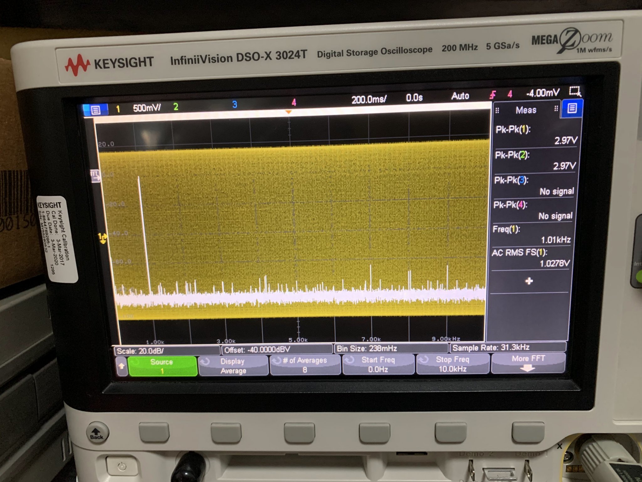Tap the Bin Size: 238mHz readout
This screenshot has height=482, width=642.
[391, 348]
